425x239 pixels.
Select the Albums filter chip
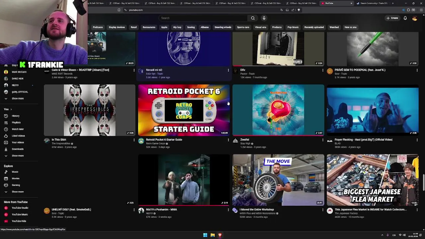pos(205,27)
